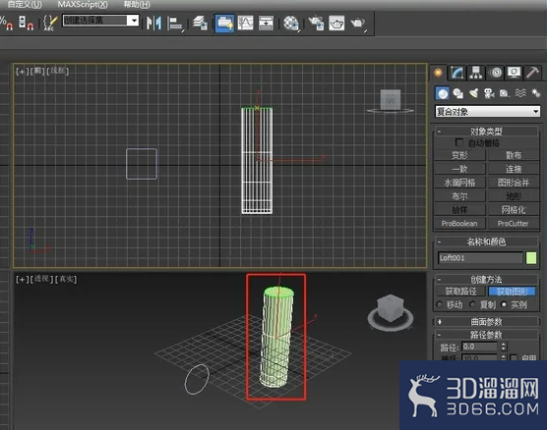Click the ProBoolean button
This screenshot has width=547, height=430.
[x=459, y=223]
